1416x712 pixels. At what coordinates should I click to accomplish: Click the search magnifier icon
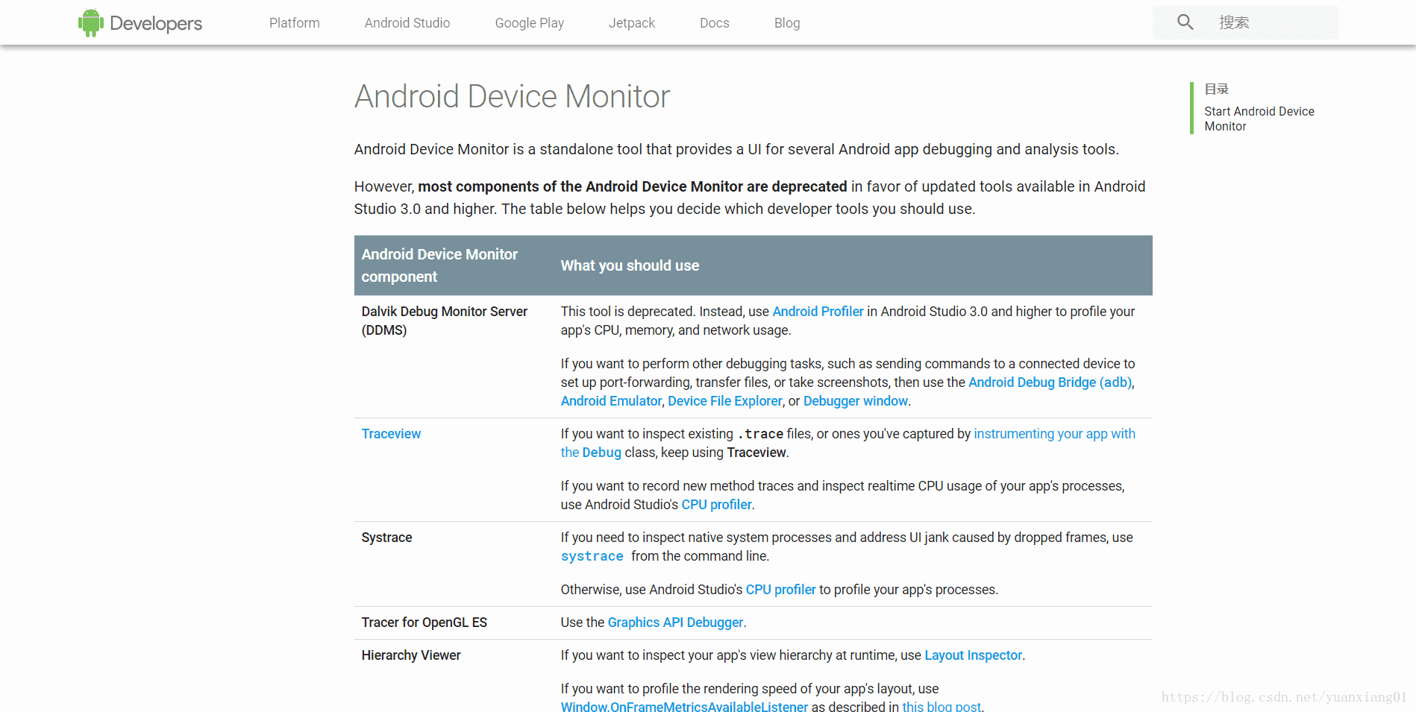tap(1185, 22)
